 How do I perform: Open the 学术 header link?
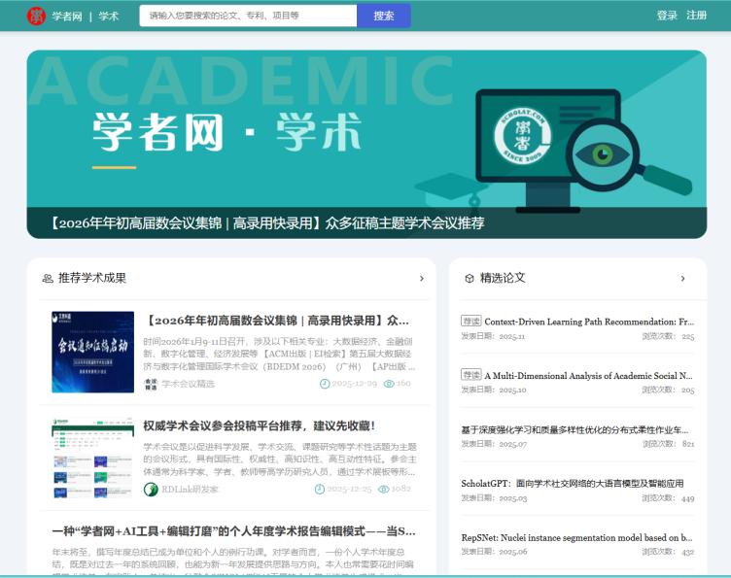click(109, 17)
